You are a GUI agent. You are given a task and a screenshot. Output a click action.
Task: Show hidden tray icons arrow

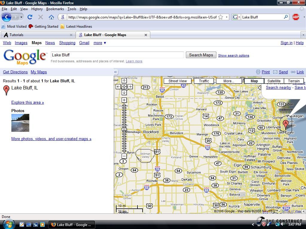pos(253,225)
